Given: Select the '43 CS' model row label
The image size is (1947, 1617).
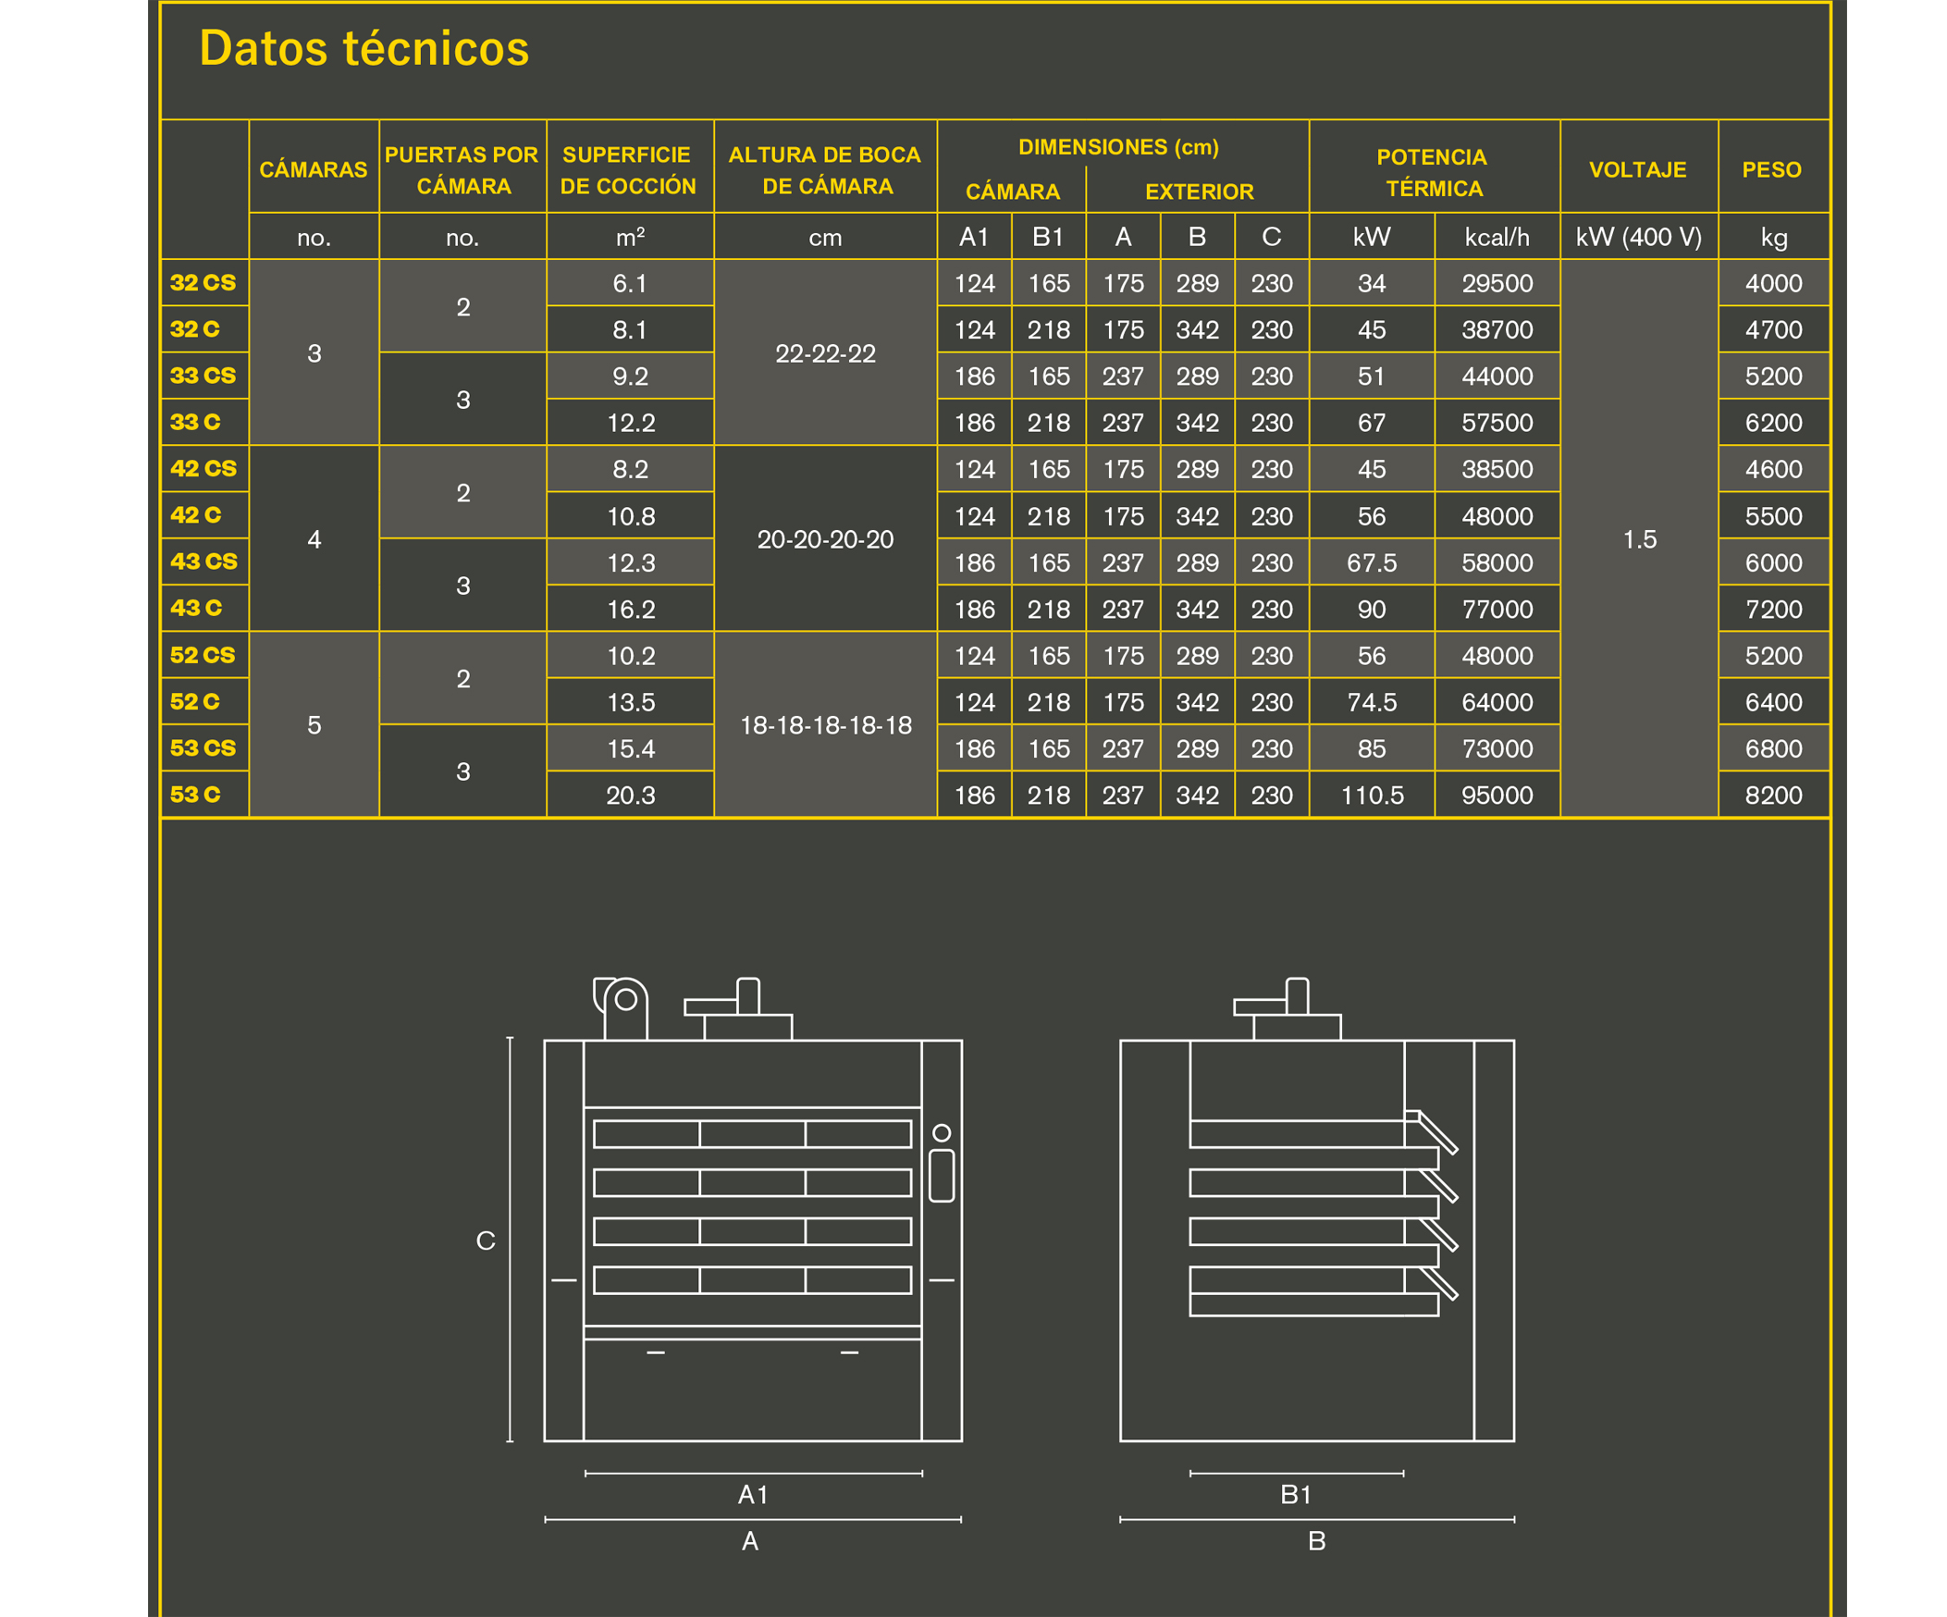Looking at the screenshot, I should pos(203,561).
